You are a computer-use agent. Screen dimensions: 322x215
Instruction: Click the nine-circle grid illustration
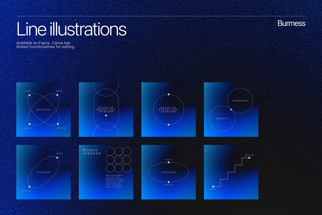pos(119,160)
